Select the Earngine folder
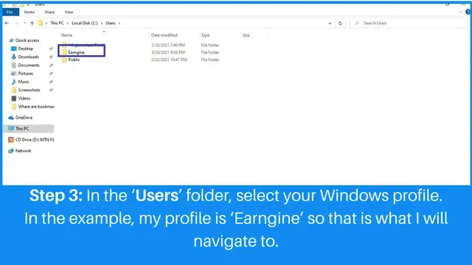The height and width of the screenshot is (265, 472). point(76,52)
